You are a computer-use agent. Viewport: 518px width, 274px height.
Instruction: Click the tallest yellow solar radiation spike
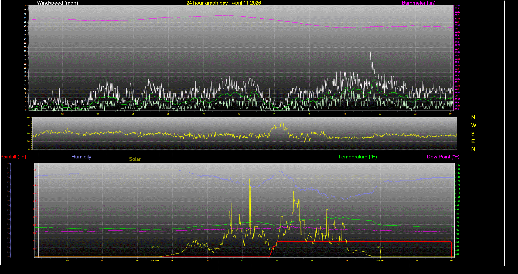[250, 179]
